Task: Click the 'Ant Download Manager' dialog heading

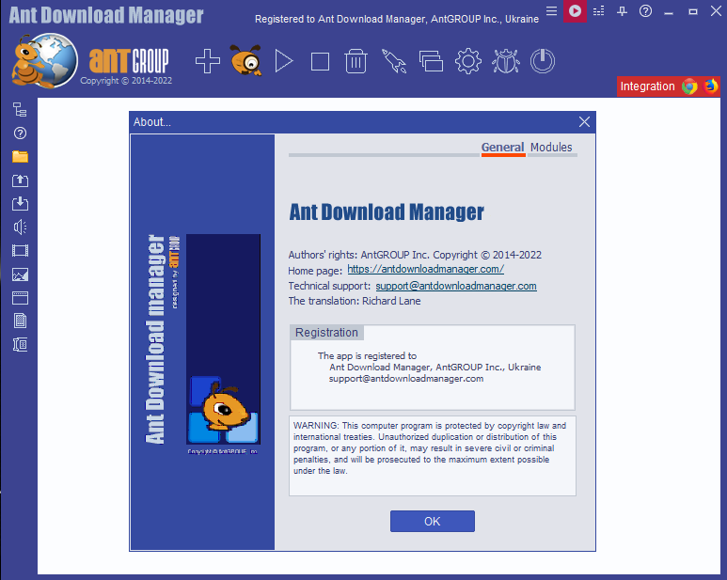Action: click(387, 212)
